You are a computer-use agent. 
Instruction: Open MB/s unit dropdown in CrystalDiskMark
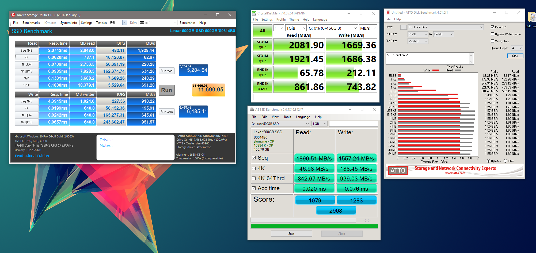pyautogui.click(x=368, y=28)
